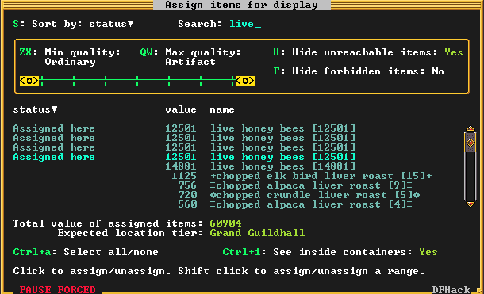
Task: Select '≡chopped alpaca liver roast [9]≡'
Action: click(311, 185)
